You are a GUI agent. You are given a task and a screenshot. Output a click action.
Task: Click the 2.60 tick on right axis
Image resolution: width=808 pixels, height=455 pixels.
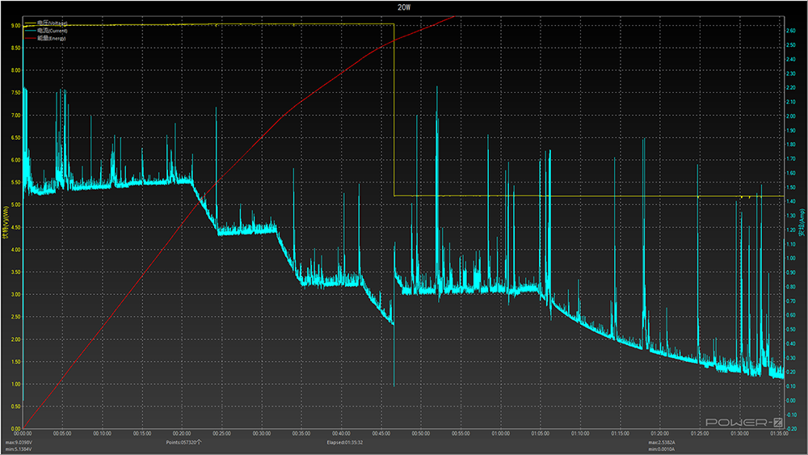pos(792,31)
